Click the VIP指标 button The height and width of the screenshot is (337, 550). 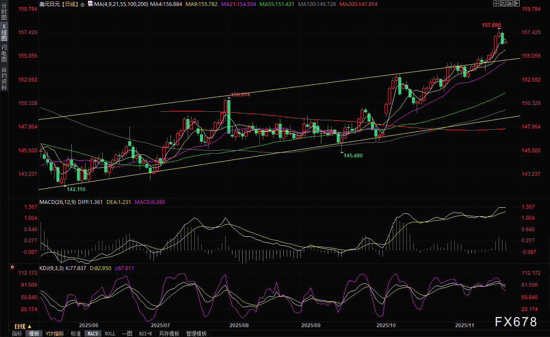coord(55,334)
